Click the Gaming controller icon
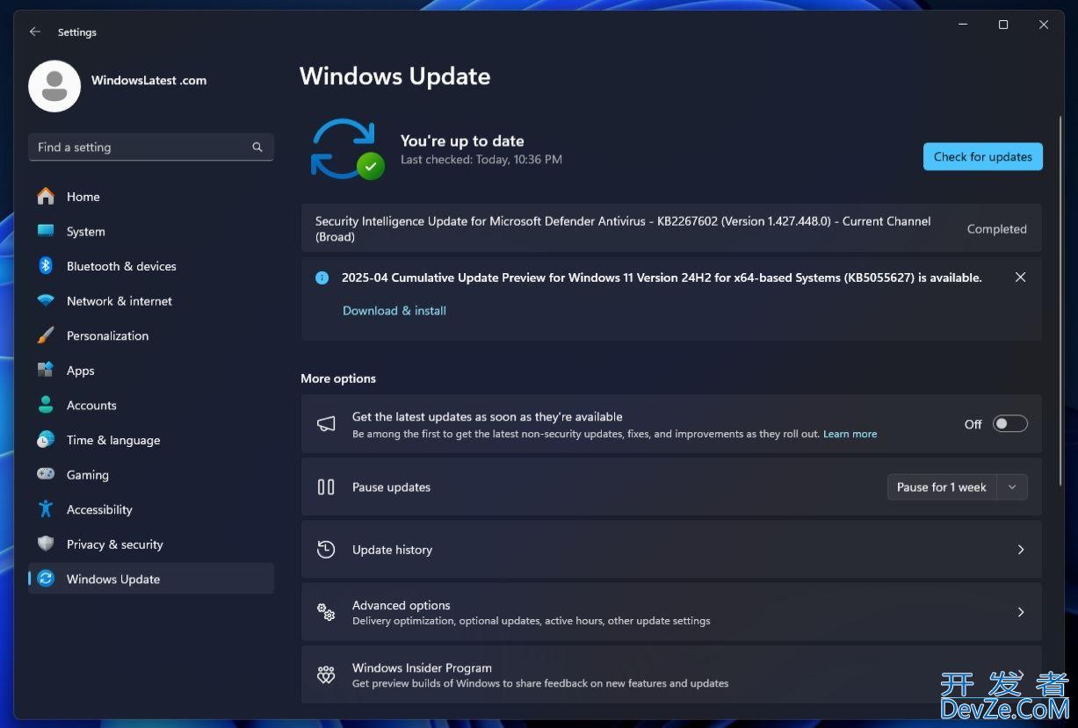This screenshot has width=1078, height=728. pos(46,474)
